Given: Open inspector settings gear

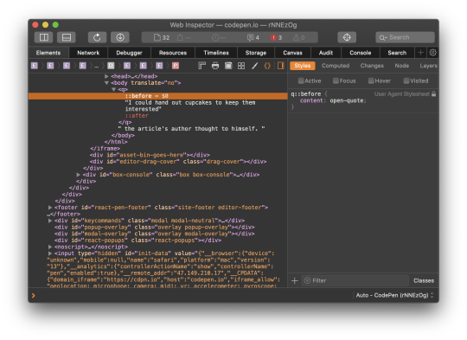Looking at the screenshot, I should pos(432,53).
